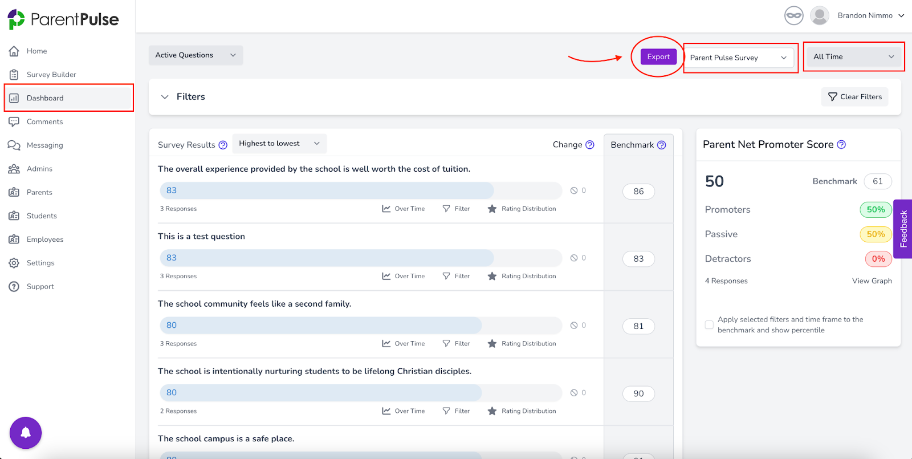Check the apply filters to benchmark checkbox
Viewport: 912px width, 459px height.
coord(709,324)
